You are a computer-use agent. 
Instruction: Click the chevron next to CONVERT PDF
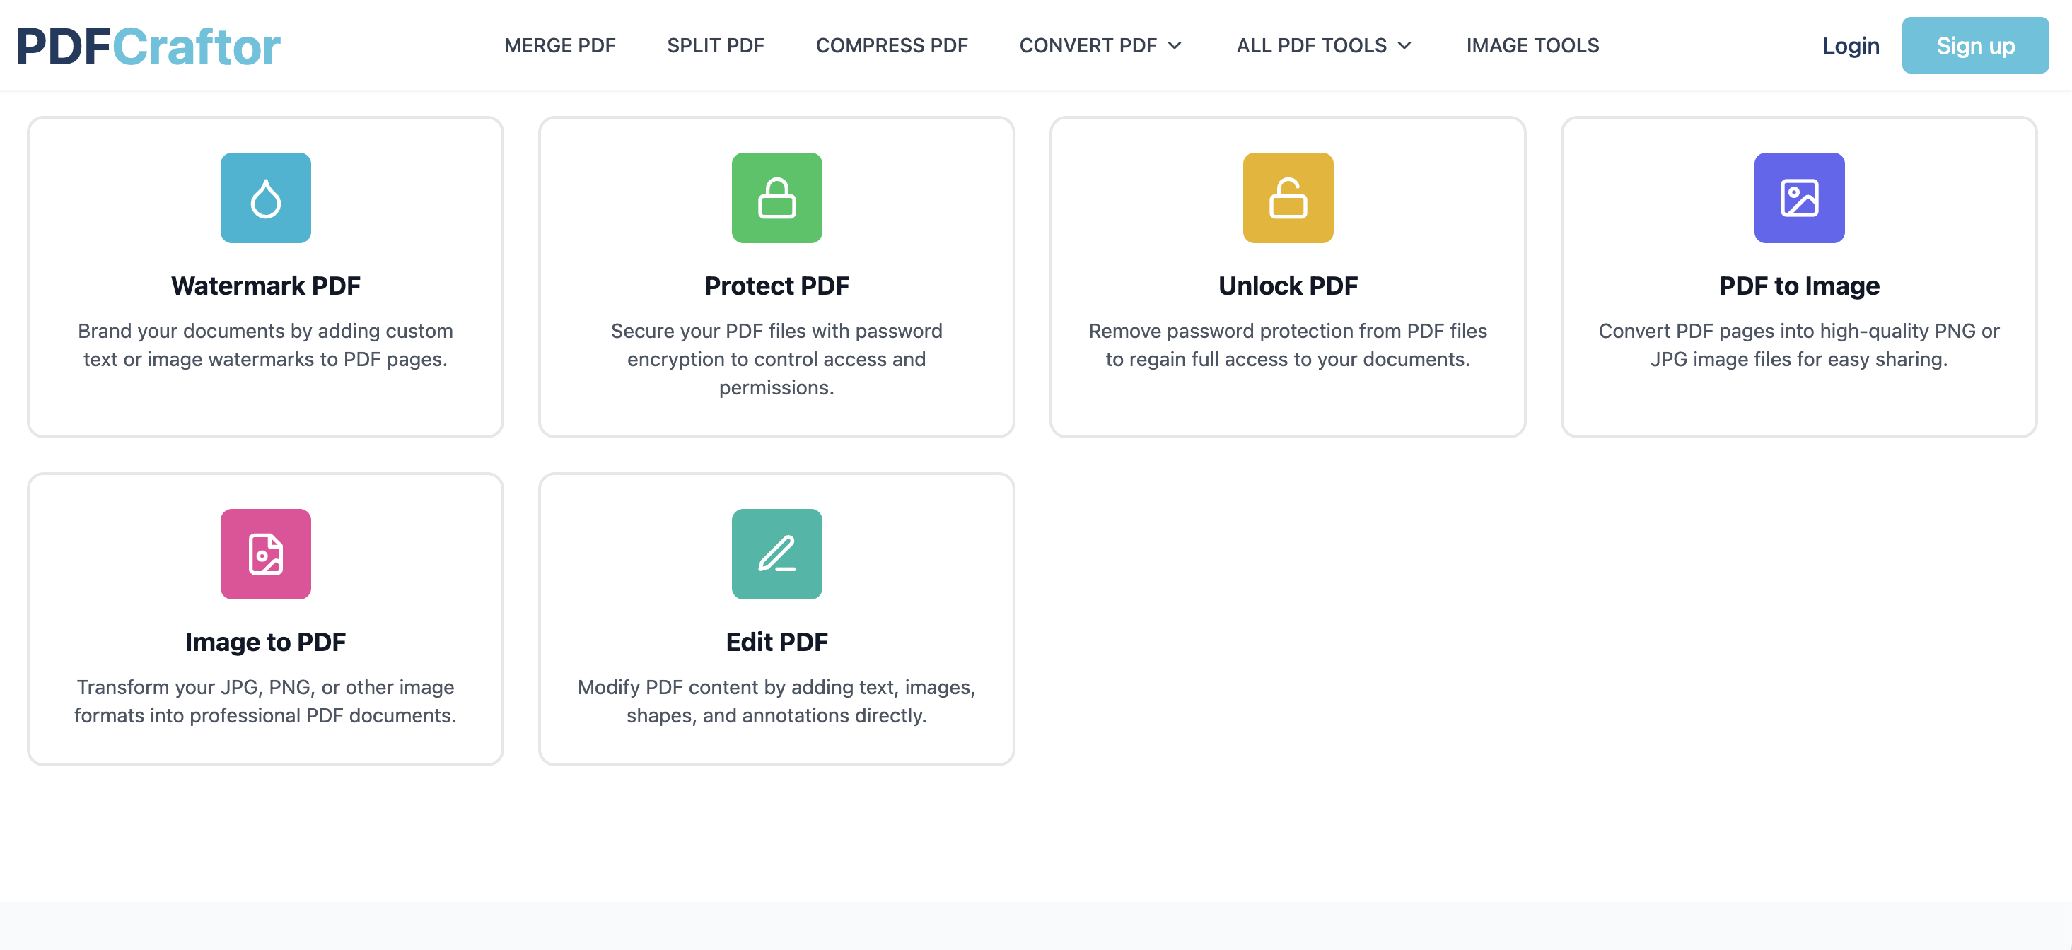(x=1176, y=47)
